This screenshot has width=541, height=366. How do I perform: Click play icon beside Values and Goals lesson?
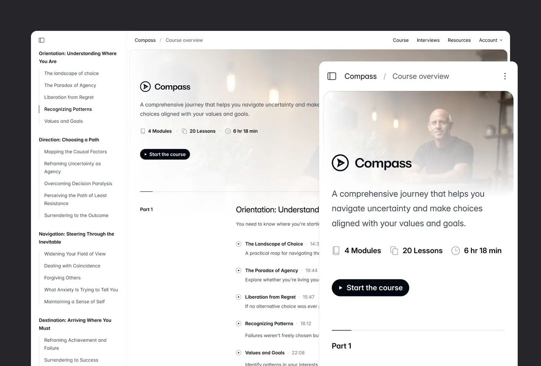239,353
